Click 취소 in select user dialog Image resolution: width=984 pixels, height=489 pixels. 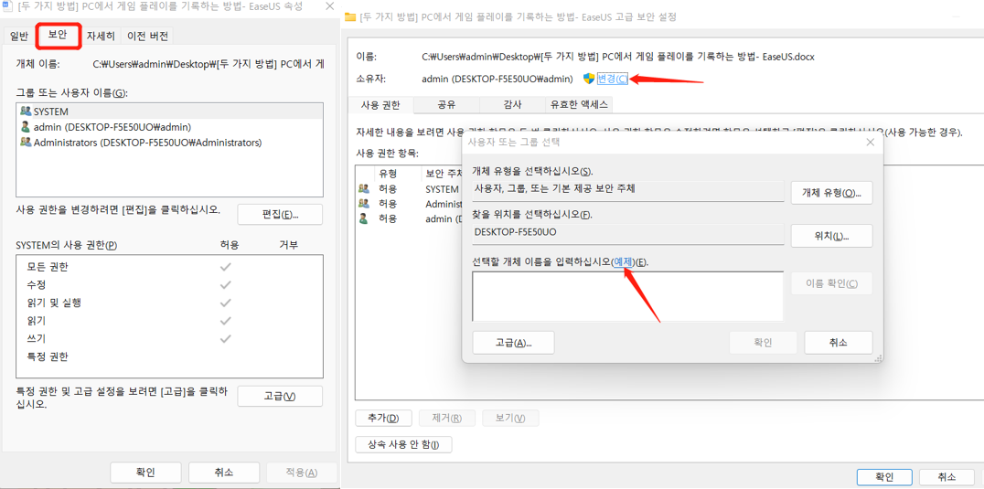tap(839, 343)
